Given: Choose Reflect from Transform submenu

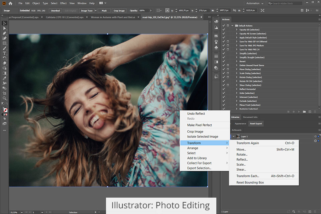Looking at the screenshot, I should [x=242, y=159].
